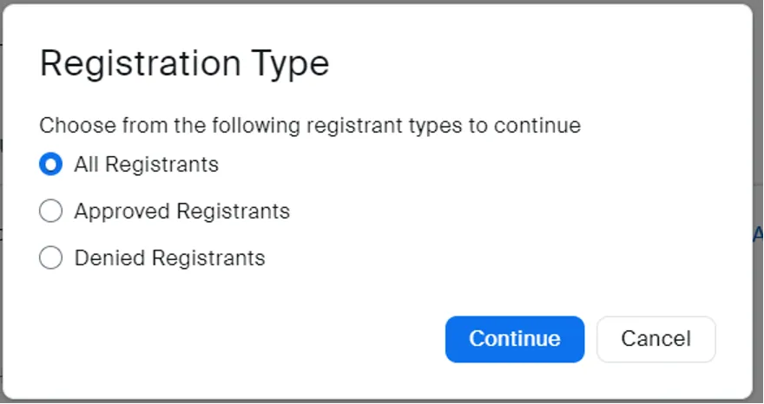
Task: Dismiss the Registration Type dialog with Cancel
Action: 655,339
